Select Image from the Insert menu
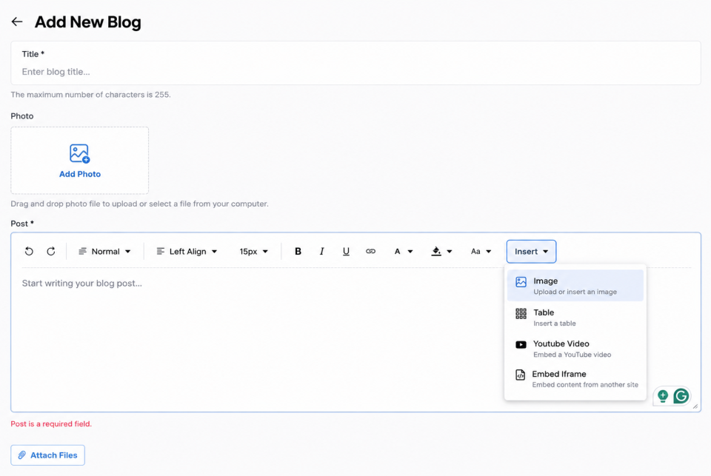 pyautogui.click(x=575, y=286)
